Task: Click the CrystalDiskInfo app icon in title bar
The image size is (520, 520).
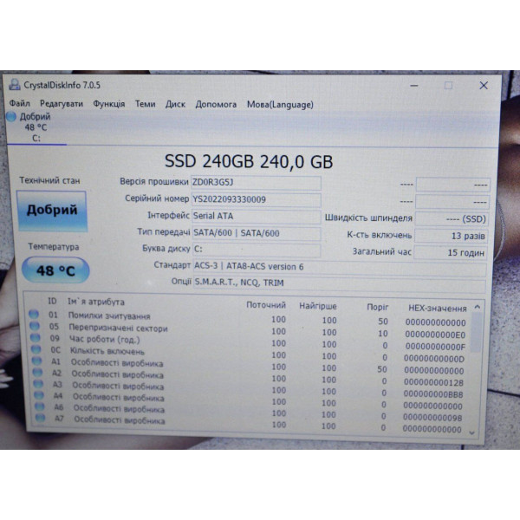Action: [x=15, y=85]
